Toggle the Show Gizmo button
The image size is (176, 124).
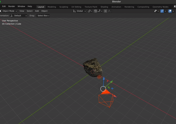(162, 11)
